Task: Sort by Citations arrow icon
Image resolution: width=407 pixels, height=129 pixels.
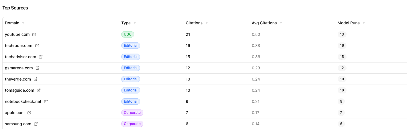Action: pyautogui.click(x=207, y=23)
